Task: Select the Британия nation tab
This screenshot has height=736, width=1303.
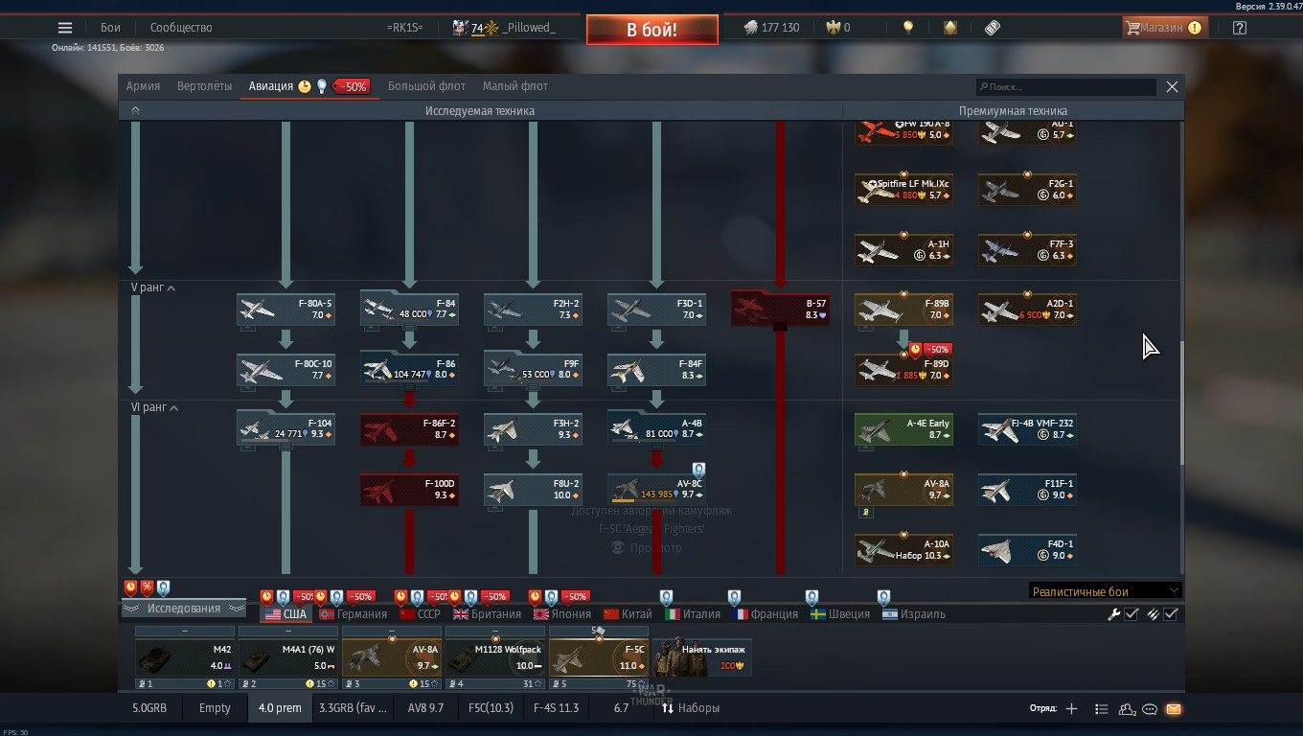Action: pos(488,614)
